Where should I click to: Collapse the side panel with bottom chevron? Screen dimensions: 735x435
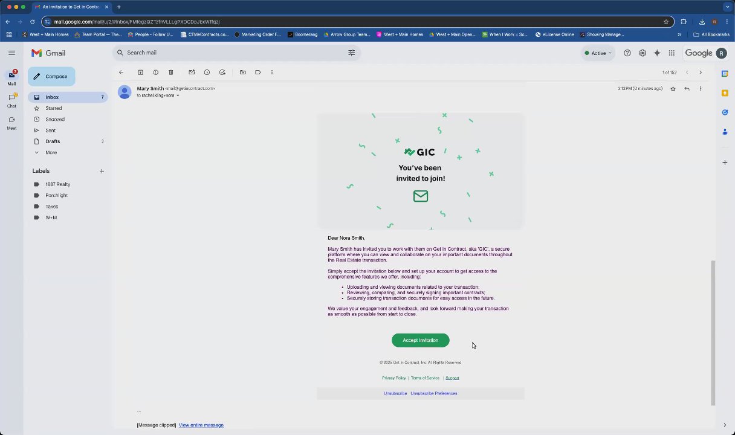[725, 425]
